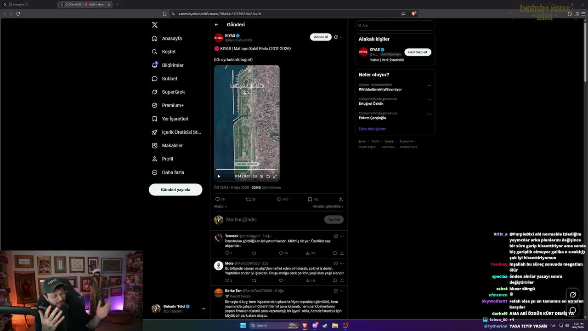Expand the video to fullscreen

[x=275, y=176]
